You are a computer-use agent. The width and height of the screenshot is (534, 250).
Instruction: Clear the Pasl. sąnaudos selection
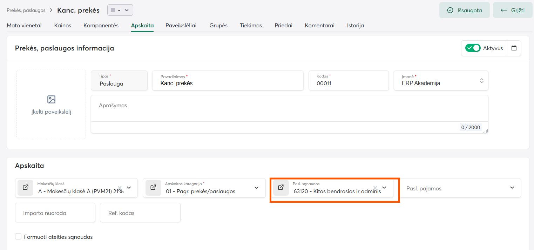375,188
